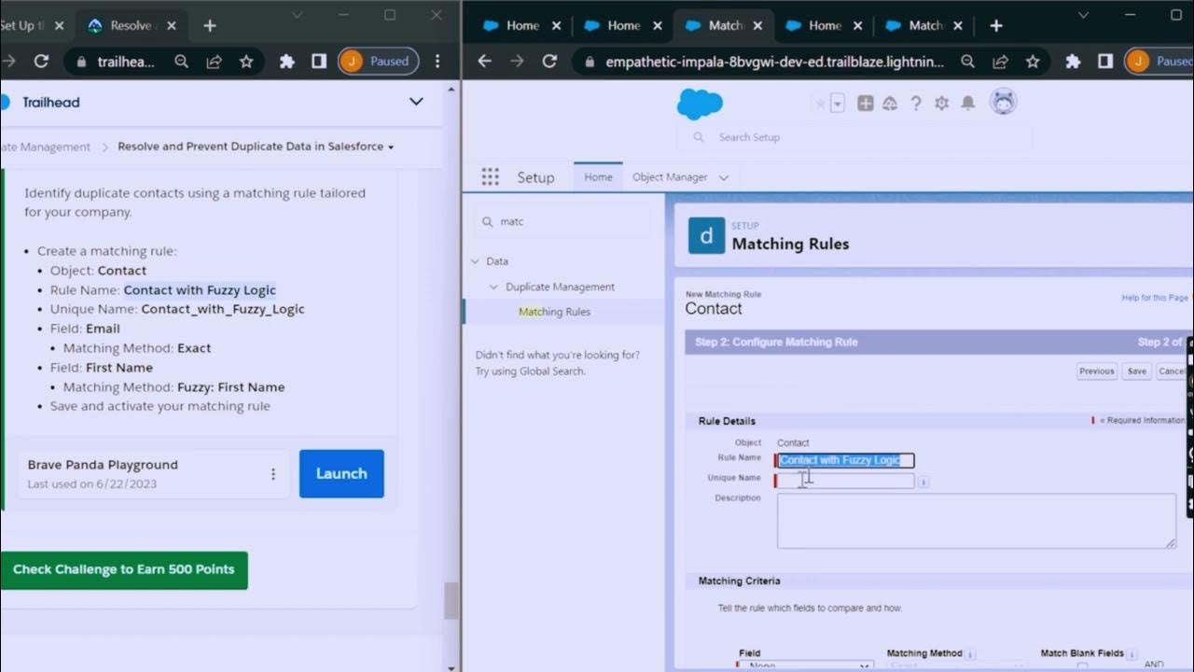Open the Setup gear menu
Screen dimensions: 1194x672
[x=941, y=104]
